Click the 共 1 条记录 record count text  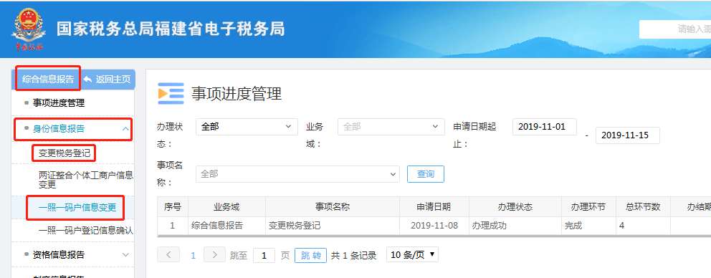pyautogui.click(x=353, y=255)
